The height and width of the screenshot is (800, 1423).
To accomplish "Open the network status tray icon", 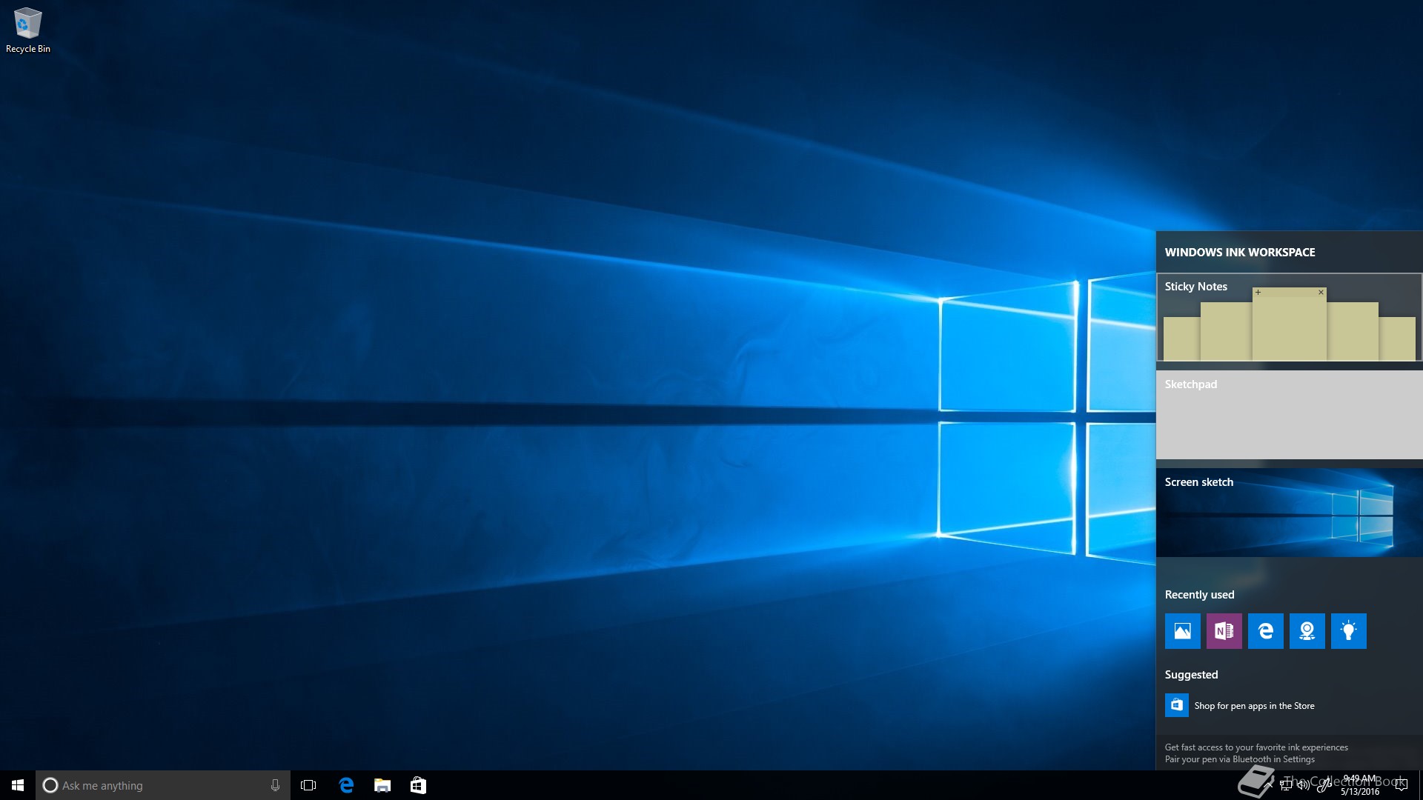I will click(x=1286, y=785).
